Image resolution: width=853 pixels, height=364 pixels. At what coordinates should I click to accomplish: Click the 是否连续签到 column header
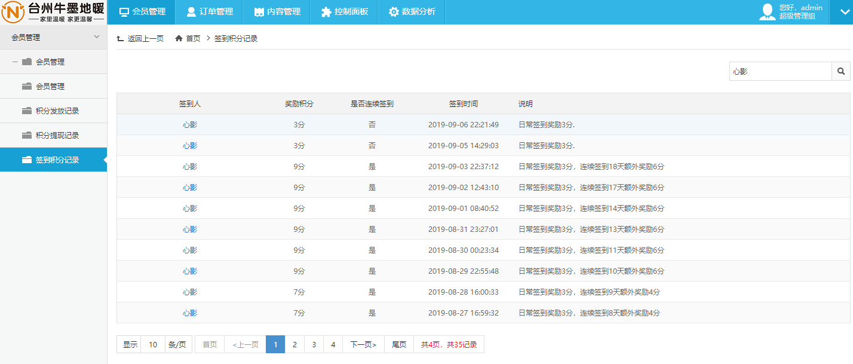pyautogui.click(x=372, y=103)
